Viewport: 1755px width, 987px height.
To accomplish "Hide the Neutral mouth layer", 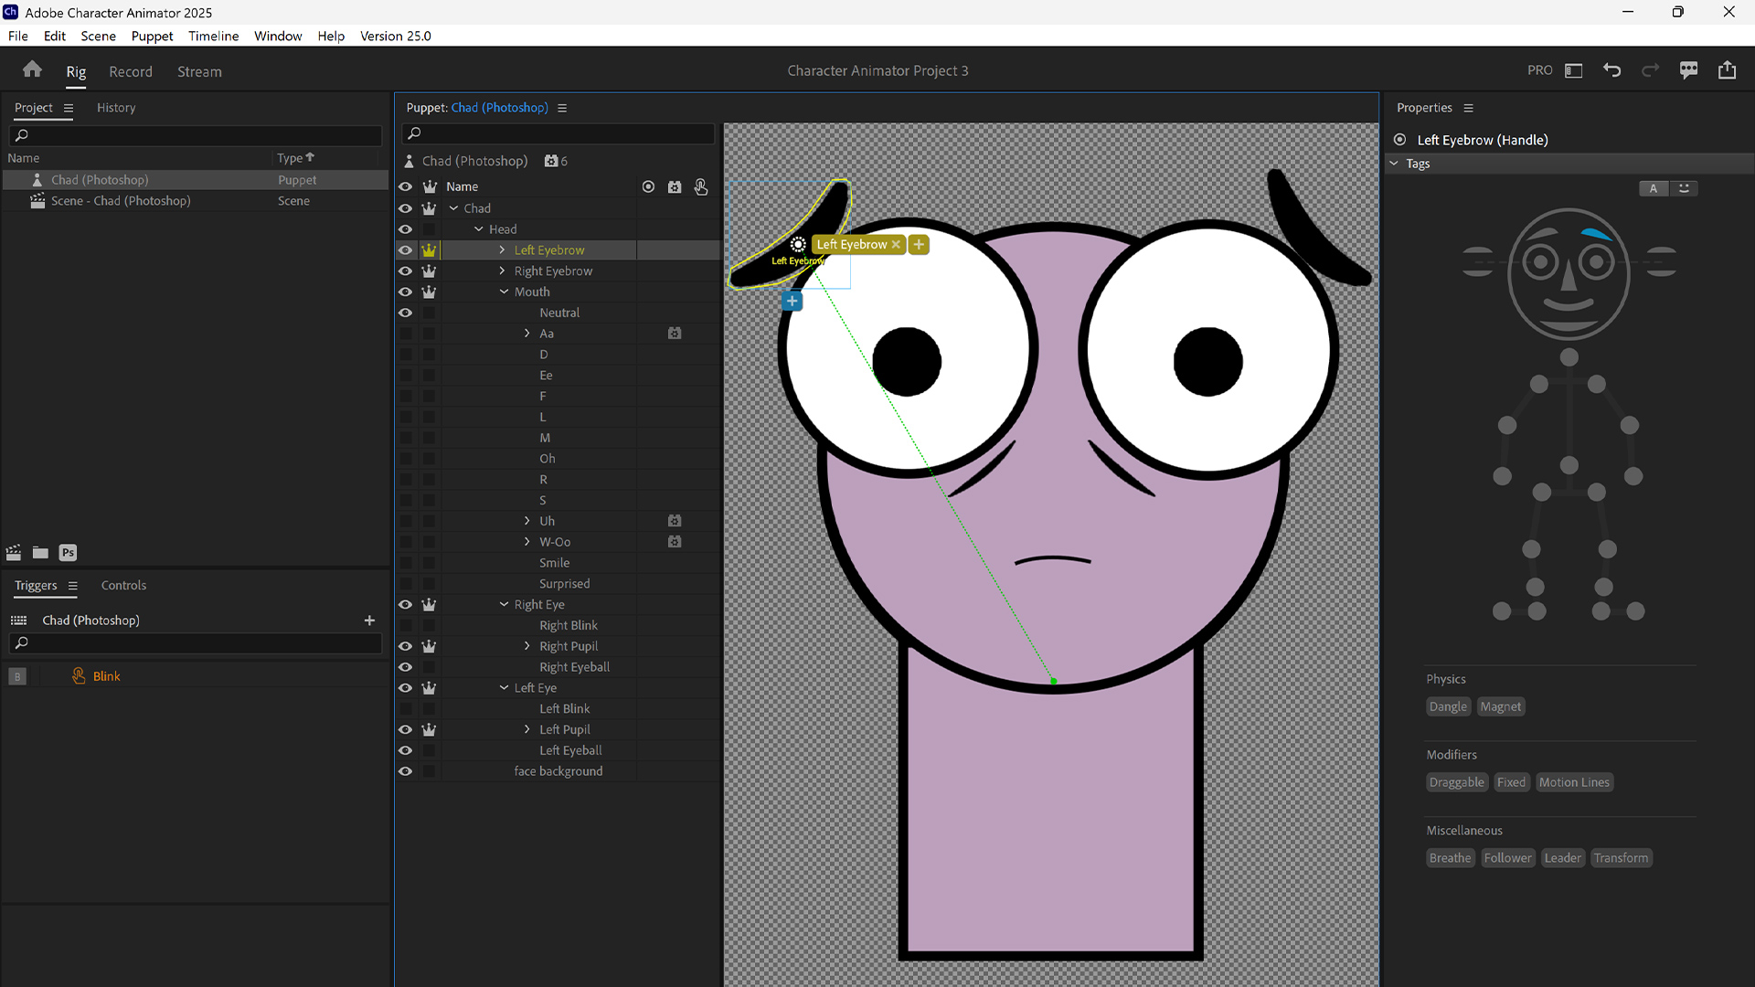I will [x=405, y=313].
